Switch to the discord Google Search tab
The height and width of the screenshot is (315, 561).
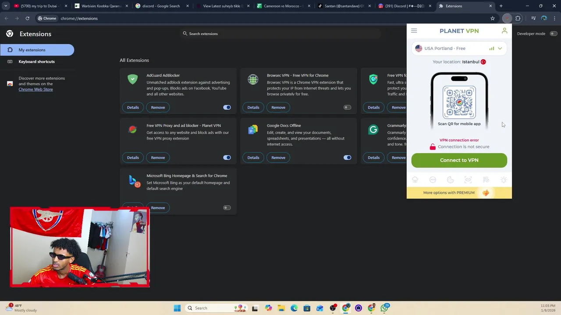pos(161,6)
